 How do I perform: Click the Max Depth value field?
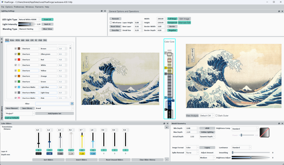coord(191,132)
